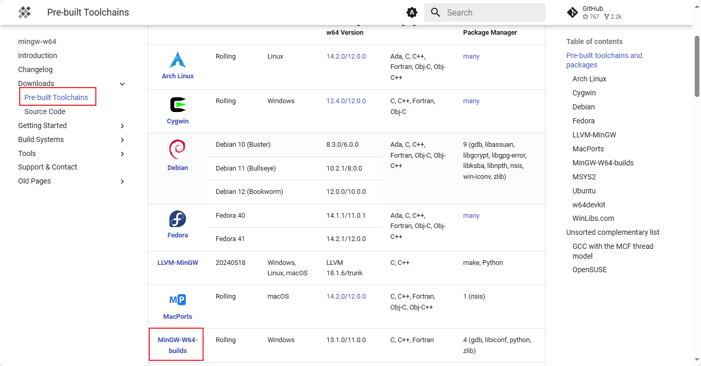Jump to MSYS2 in table of contents
The height and width of the screenshot is (366, 701).
tap(583, 177)
